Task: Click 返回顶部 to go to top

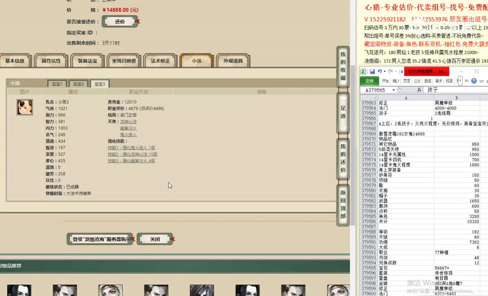Action: coord(343,204)
